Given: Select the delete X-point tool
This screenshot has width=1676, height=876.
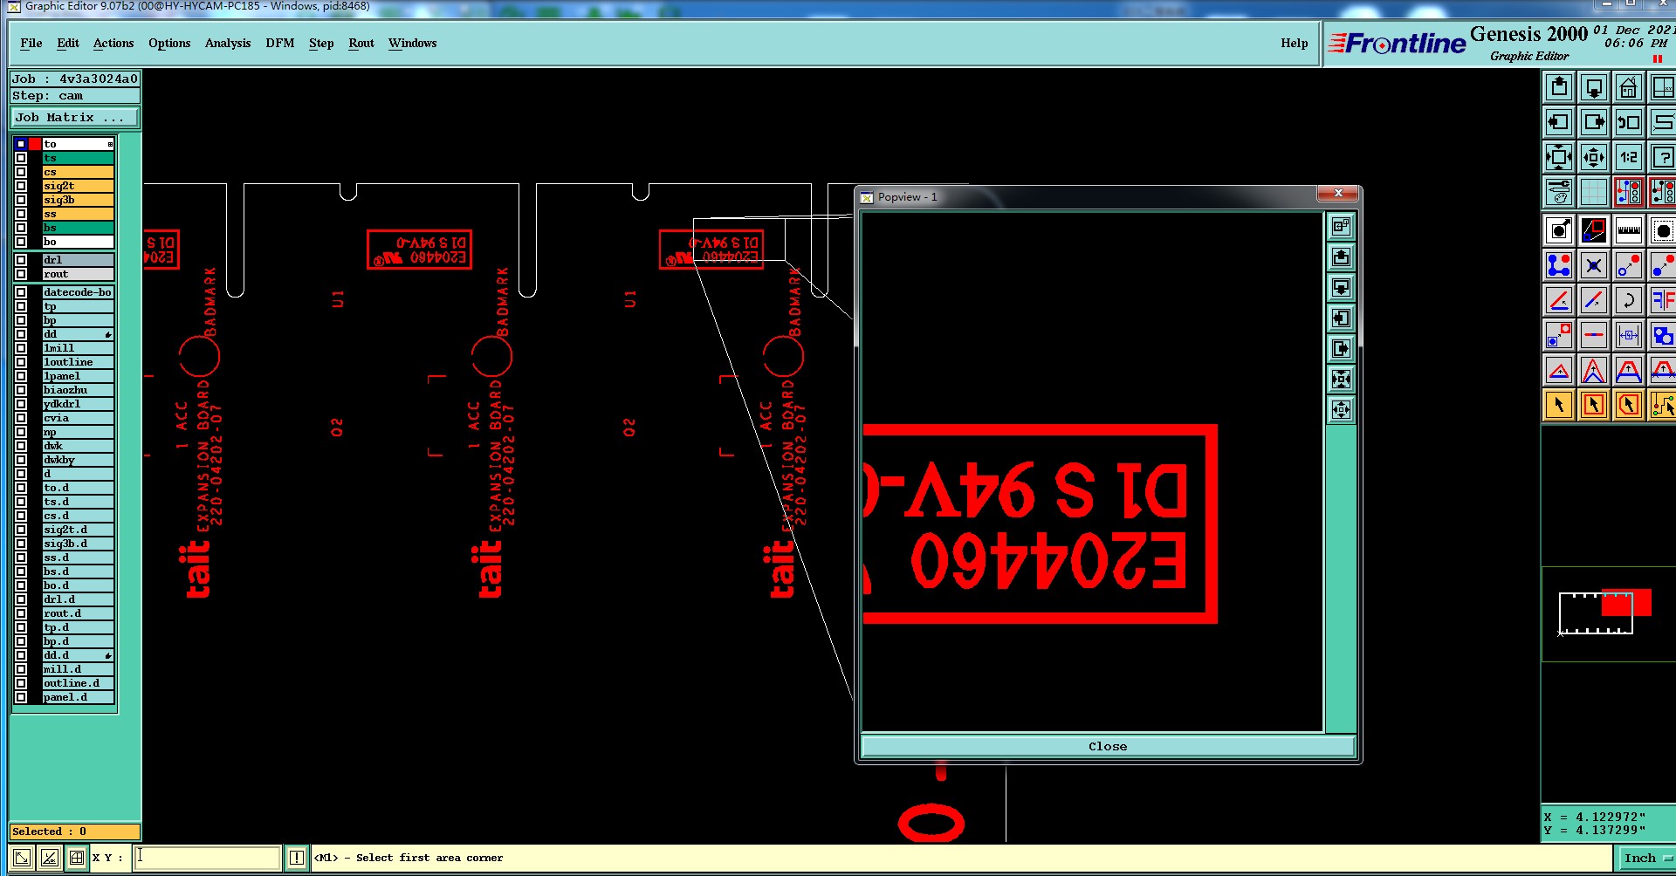Looking at the screenshot, I should [1594, 265].
